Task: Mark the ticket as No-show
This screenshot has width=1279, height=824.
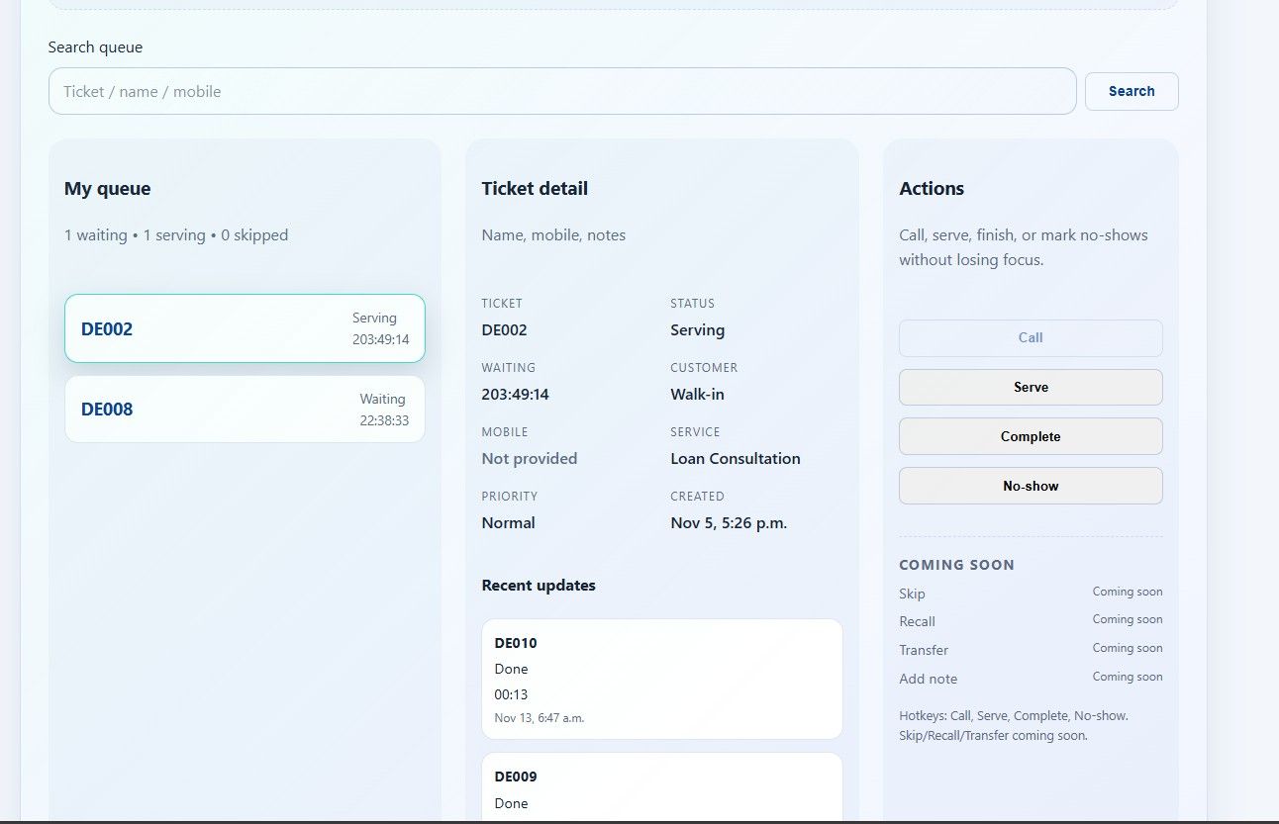Action: tap(1031, 486)
